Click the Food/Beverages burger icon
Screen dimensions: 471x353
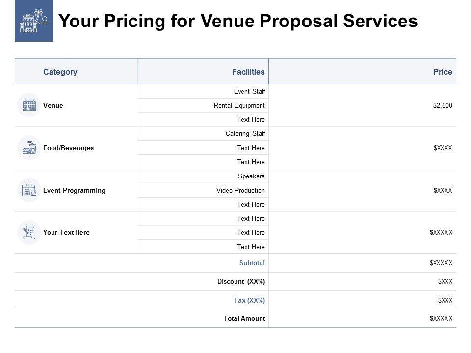(x=29, y=148)
